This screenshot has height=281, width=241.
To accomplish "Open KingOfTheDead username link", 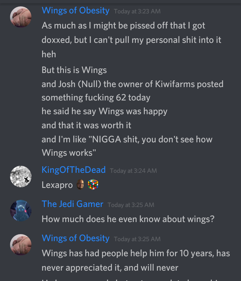I will (74, 170).
